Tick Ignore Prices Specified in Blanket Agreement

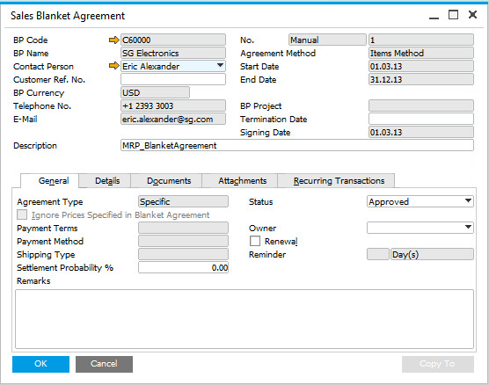click(x=22, y=214)
